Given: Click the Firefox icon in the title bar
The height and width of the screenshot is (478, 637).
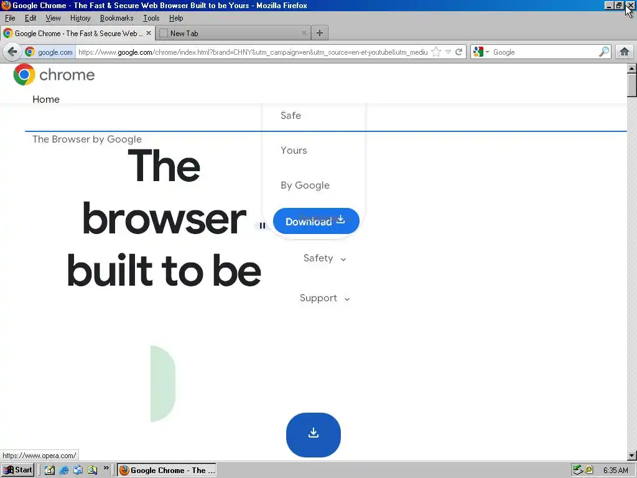Looking at the screenshot, I should click(x=6, y=5).
